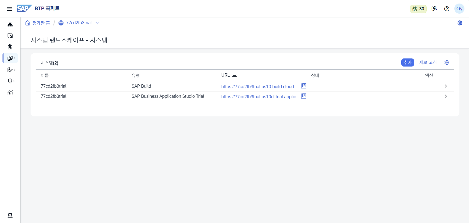469x223 pixels.
Task: Click the 새로 고침 button
Action: coord(428,62)
